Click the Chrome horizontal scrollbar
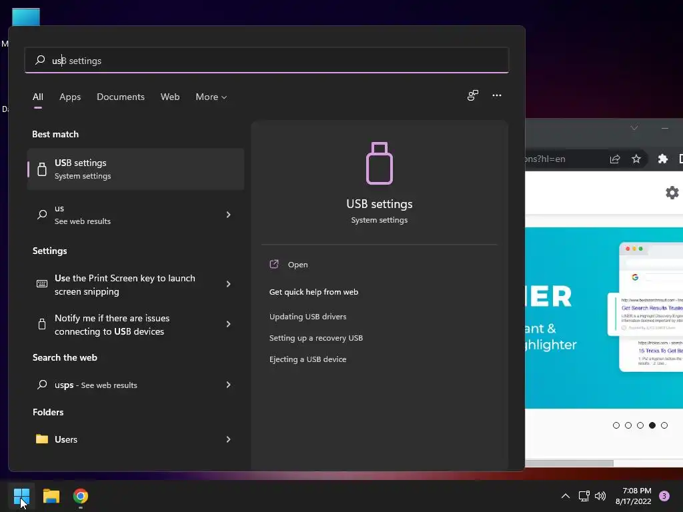 [570, 463]
